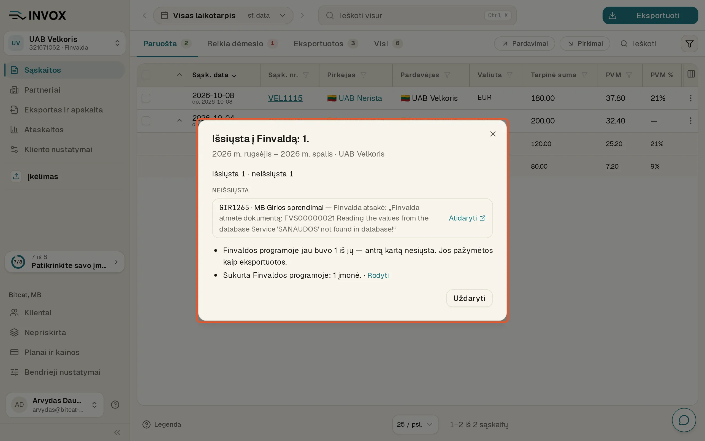Filter by Pirkimai
The height and width of the screenshot is (441, 705).
pyautogui.click(x=585, y=44)
